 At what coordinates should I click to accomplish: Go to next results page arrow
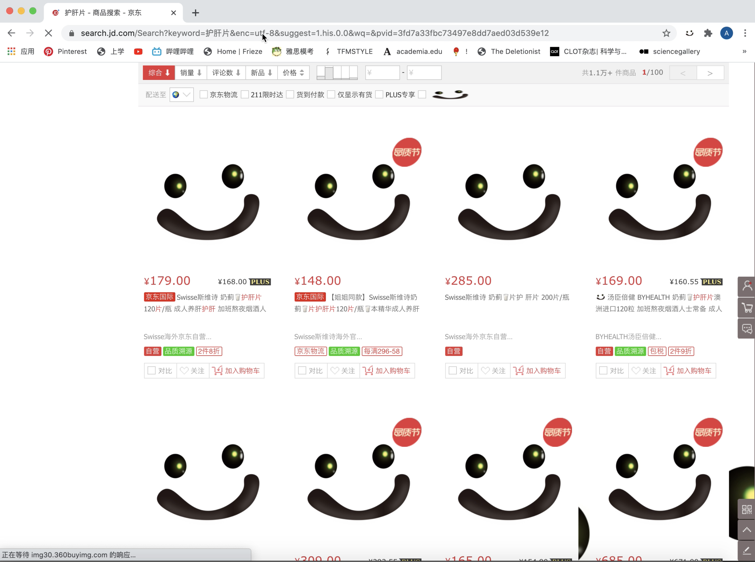(x=710, y=73)
